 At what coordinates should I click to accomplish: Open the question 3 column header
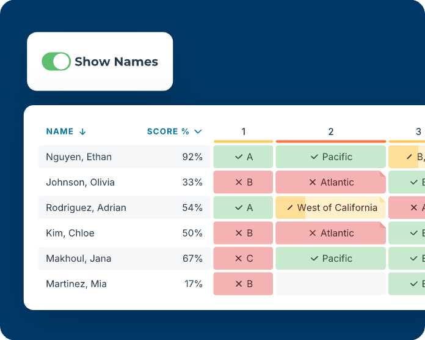(x=418, y=131)
